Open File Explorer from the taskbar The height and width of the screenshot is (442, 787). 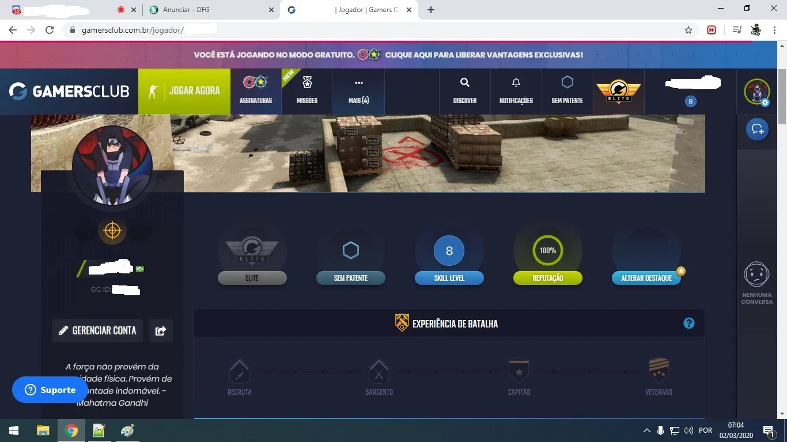point(43,430)
